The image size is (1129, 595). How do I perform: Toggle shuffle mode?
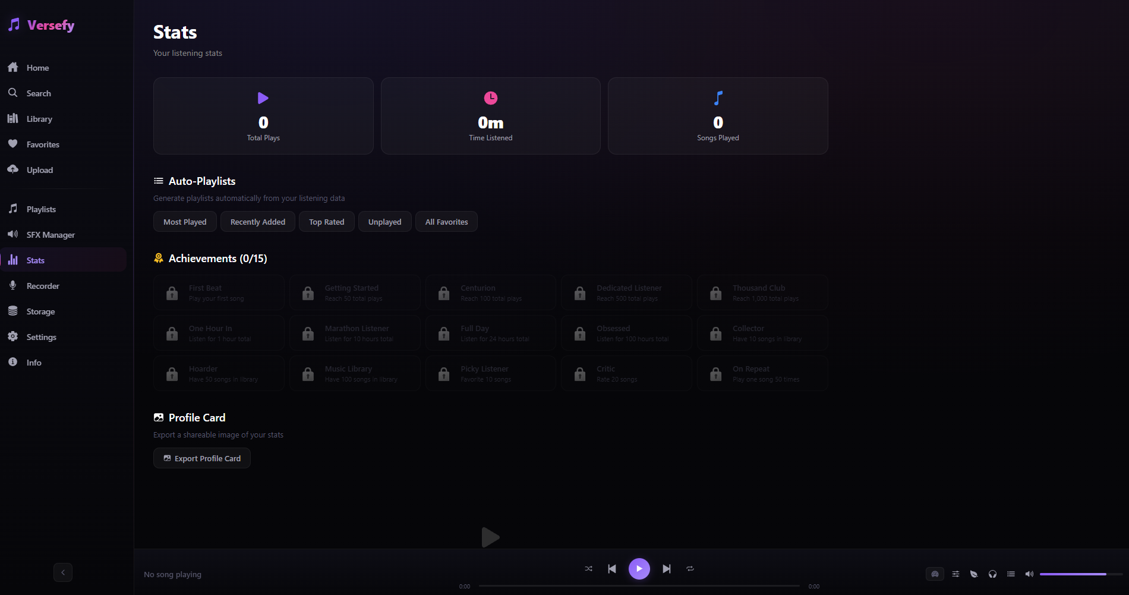click(588, 569)
